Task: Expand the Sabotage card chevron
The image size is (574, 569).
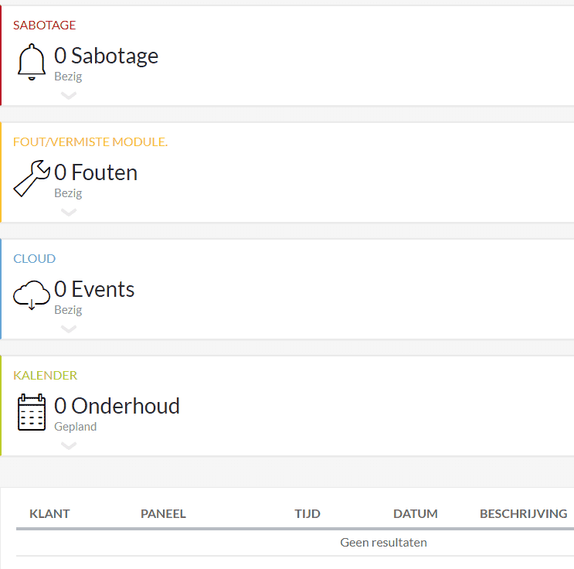Action: click(69, 96)
